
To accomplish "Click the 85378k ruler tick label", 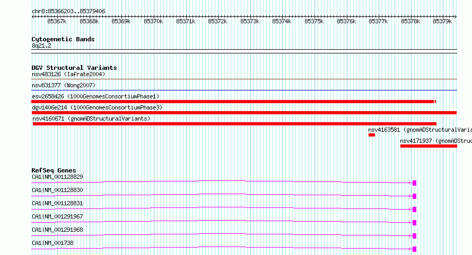I will click(x=410, y=21).
